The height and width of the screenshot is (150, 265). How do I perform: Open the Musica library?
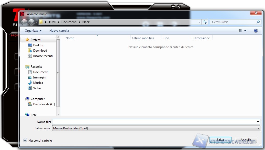[38, 83]
